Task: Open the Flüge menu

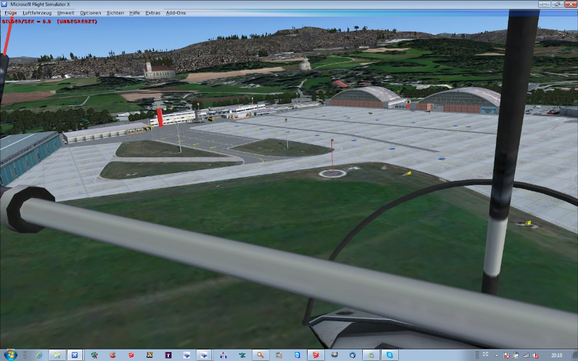Action: pyautogui.click(x=11, y=13)
